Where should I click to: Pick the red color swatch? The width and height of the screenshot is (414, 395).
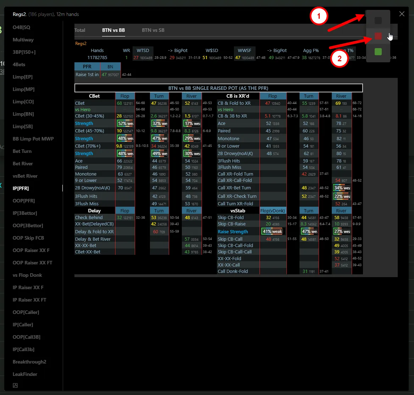coord(378,36)
